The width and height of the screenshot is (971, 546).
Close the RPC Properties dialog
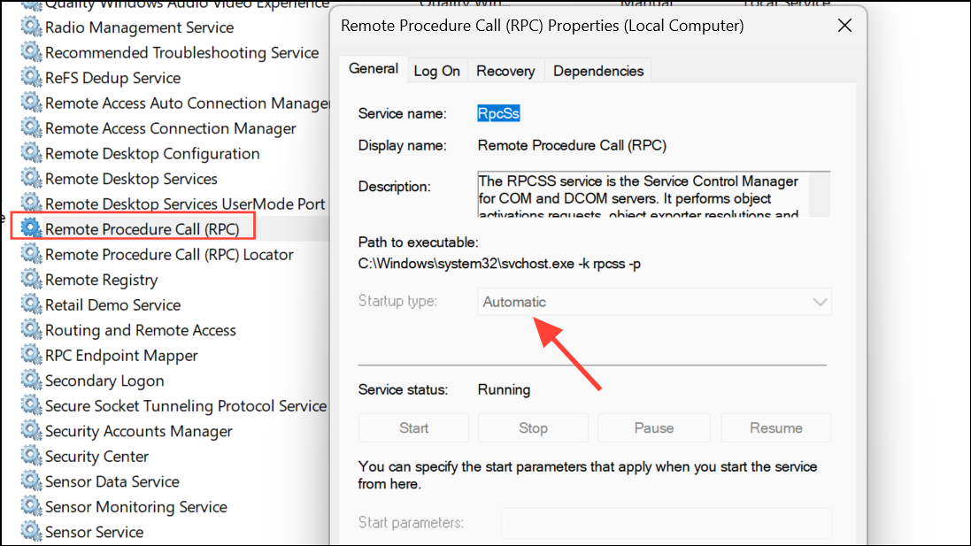pos(844,26)
